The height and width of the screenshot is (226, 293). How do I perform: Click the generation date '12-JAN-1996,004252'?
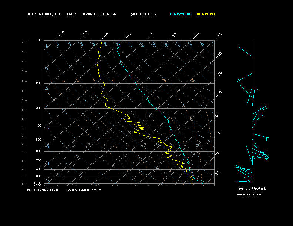pyautogui.click(x=84, y=190)
